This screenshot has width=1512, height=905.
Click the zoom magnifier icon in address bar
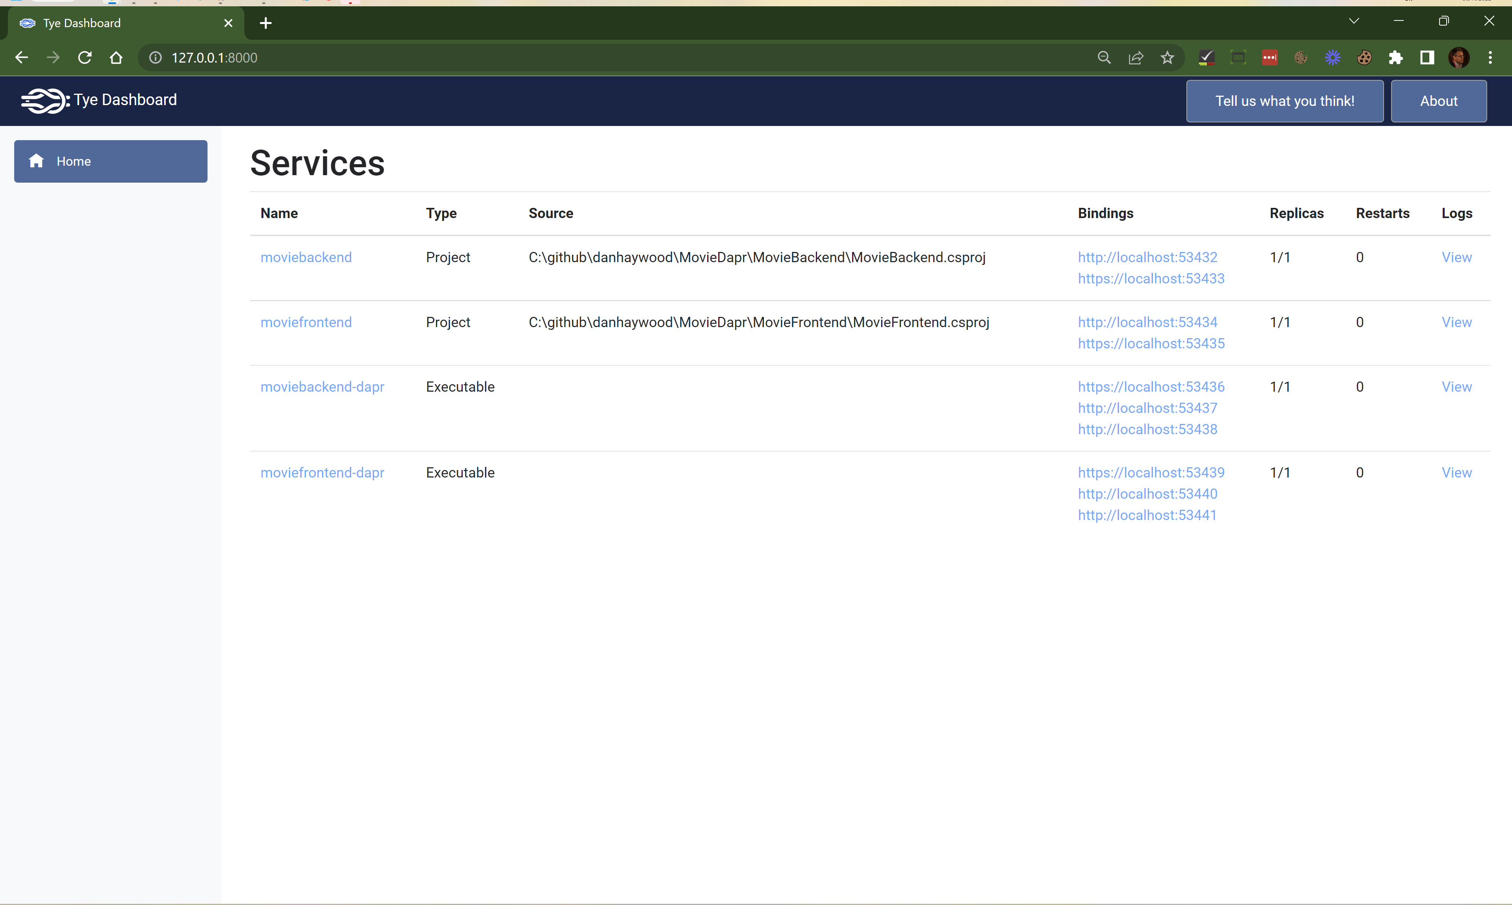[x=1103, y=57]
